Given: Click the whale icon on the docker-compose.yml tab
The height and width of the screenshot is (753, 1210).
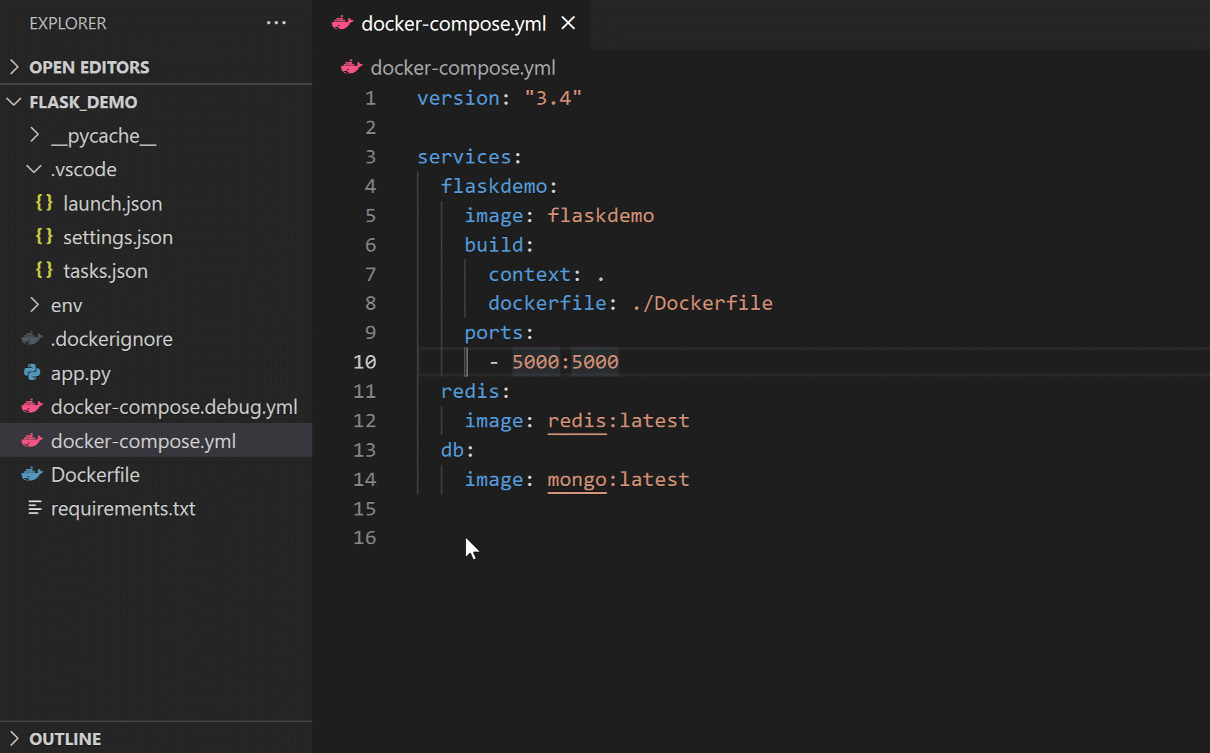Looking at the screenshot, I should coord(342,23).
